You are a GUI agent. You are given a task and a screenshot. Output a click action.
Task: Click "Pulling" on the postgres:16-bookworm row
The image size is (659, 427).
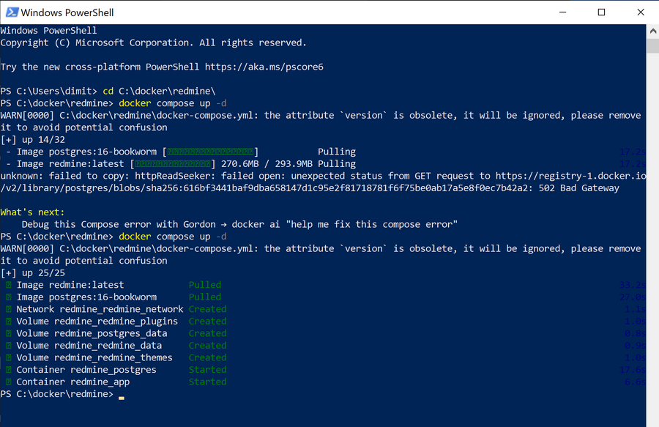337,152
